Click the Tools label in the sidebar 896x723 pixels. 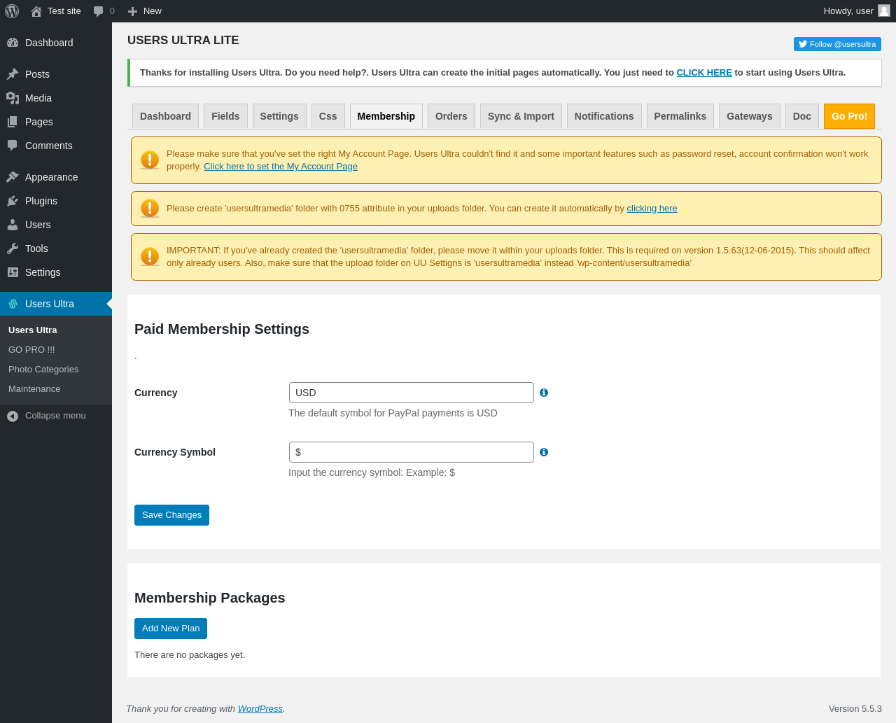coord(36,248)
